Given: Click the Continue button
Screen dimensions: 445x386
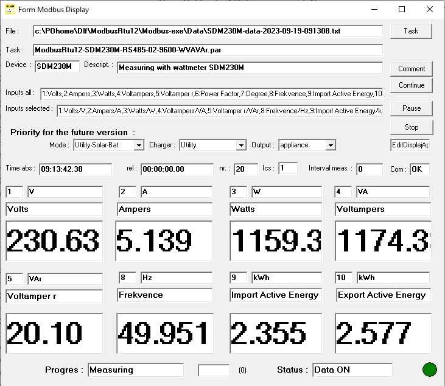Looking at the screenshot, I should (x=412, y=85).
